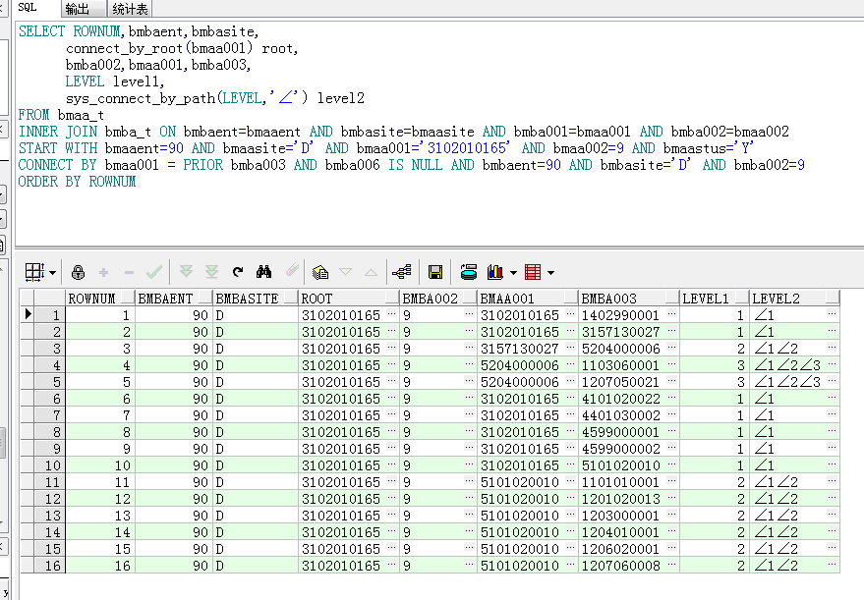
Task: Switch to the SQL tab
Action: coord(28,8)
